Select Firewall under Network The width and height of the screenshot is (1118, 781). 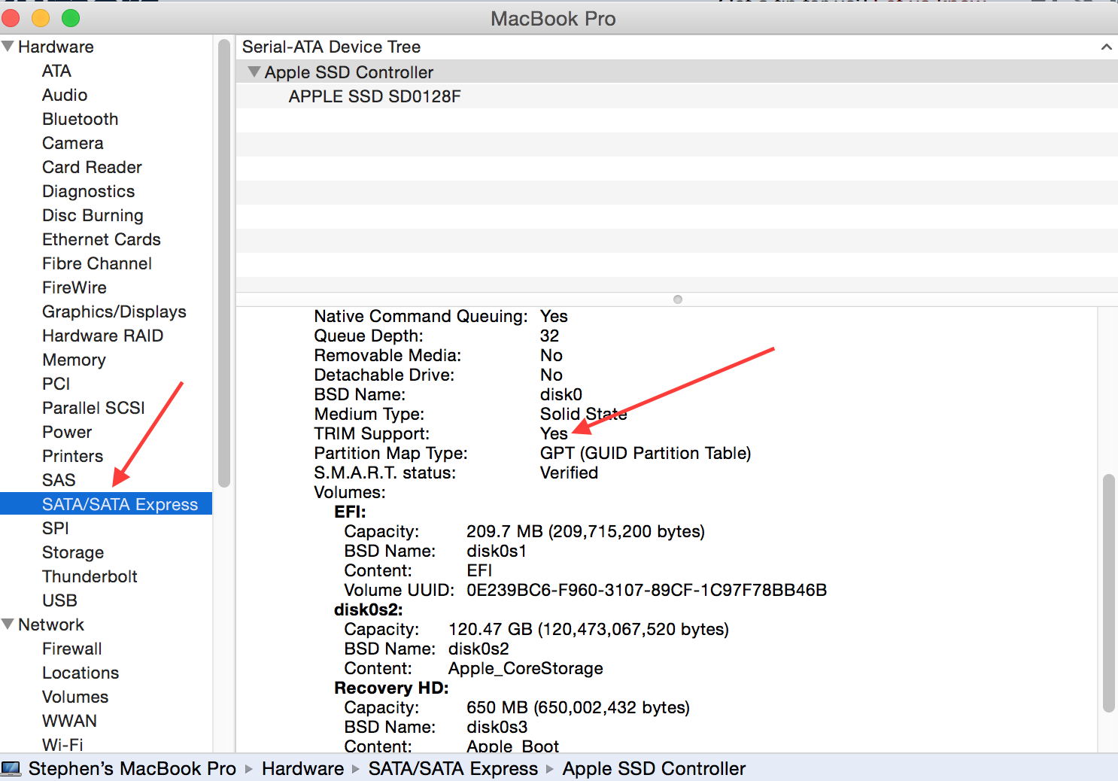72,649
